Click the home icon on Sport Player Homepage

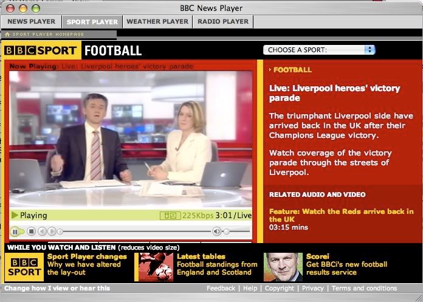[7, 34]
